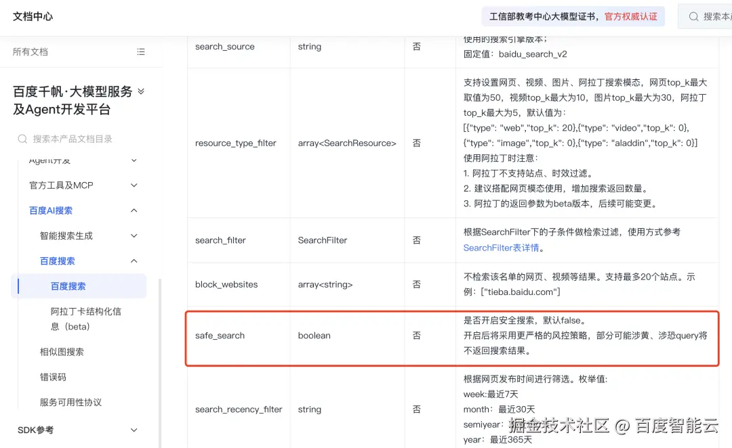The width and height of the screenshot is (732, 448).
Task: Collapse the 百度搜索 parent chevron
Action: (134, 261)
